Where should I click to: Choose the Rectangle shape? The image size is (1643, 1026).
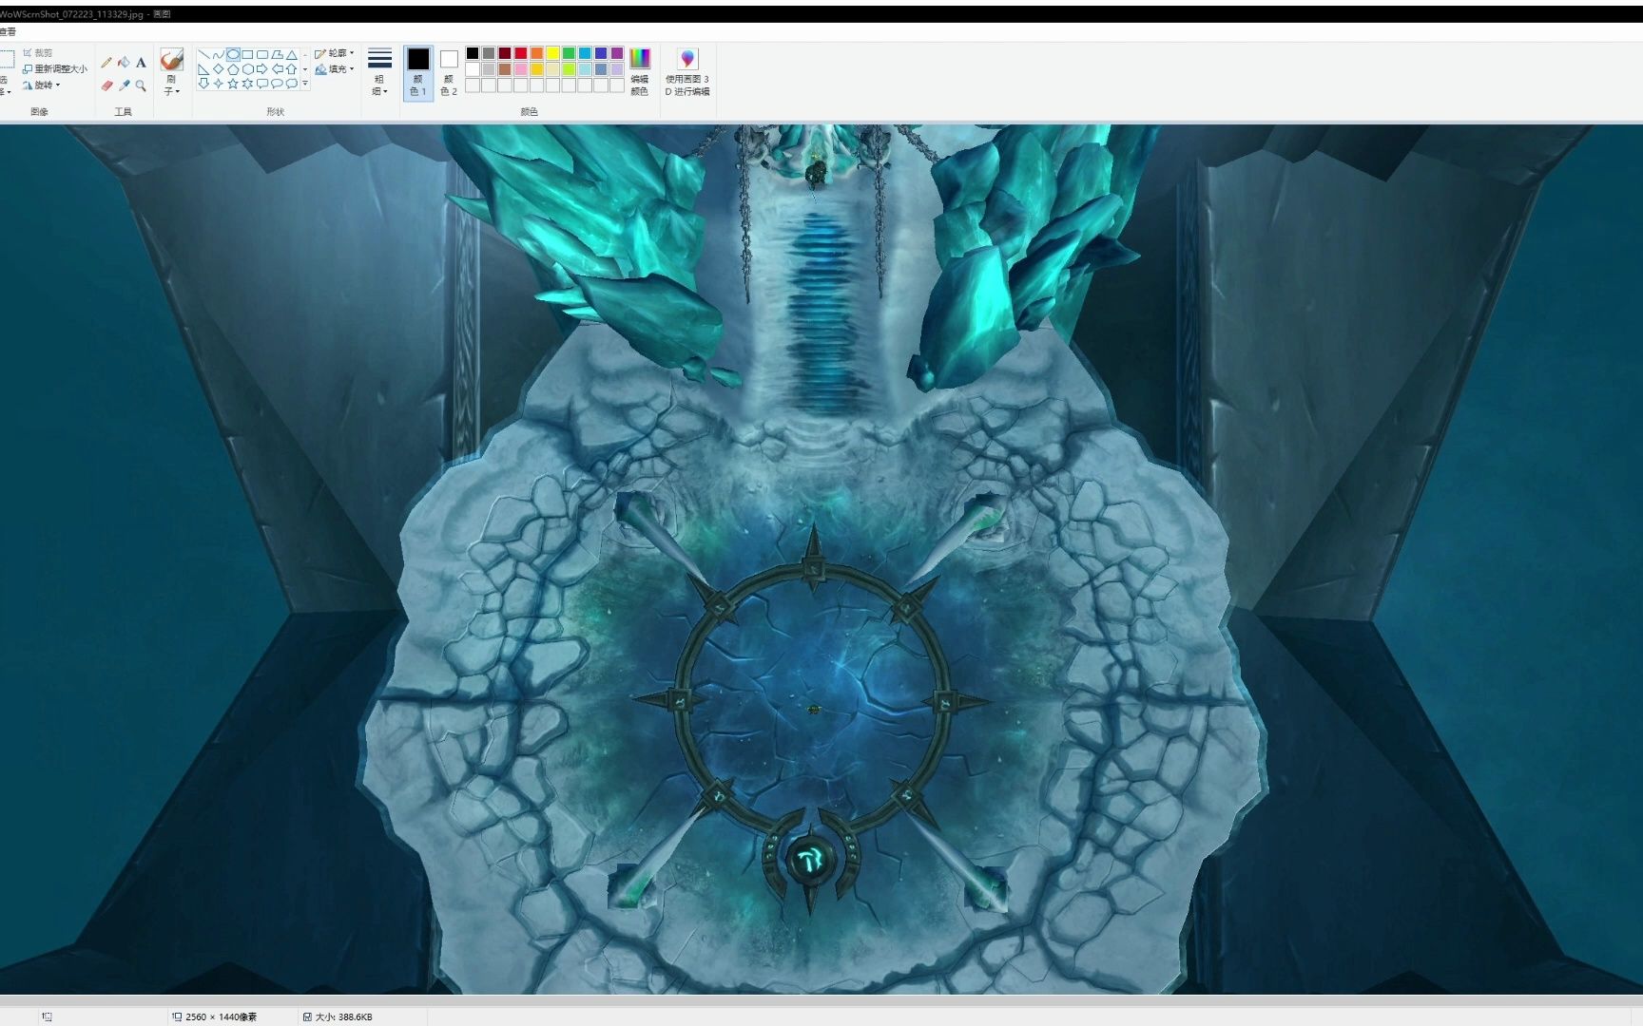tap(247, 55)
